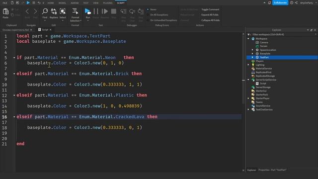
Task: Open the Script editor tab
Action: pos(45,30)
